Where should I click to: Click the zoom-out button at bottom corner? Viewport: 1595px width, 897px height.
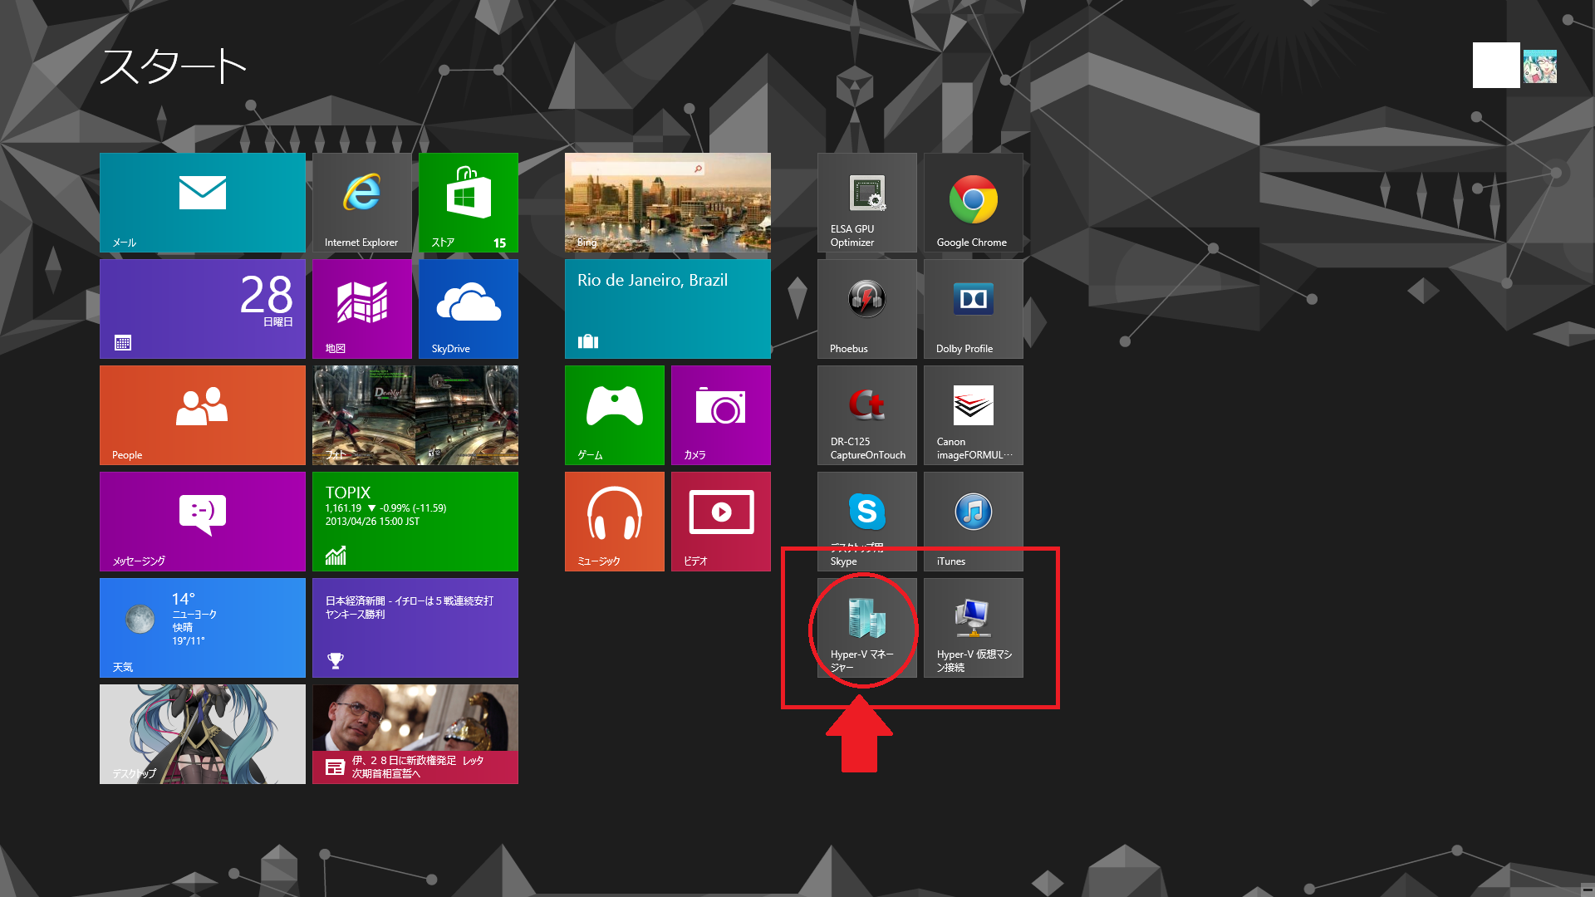(x=1587, y=889)
